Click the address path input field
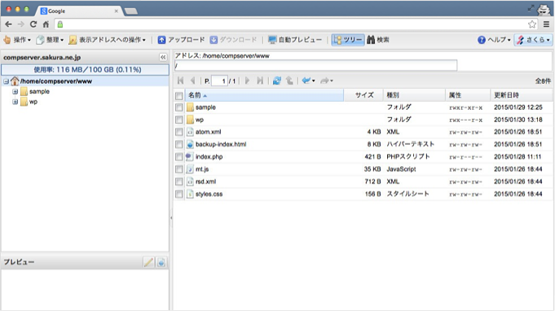 pos(315,65)
